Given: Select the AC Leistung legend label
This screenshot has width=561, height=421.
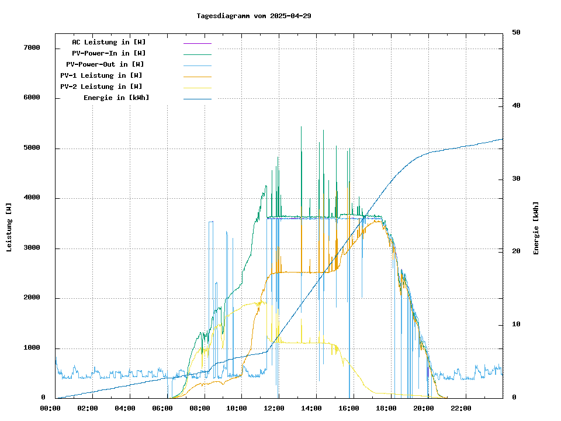Looking at the screenshot, I should tap(109, 42).
